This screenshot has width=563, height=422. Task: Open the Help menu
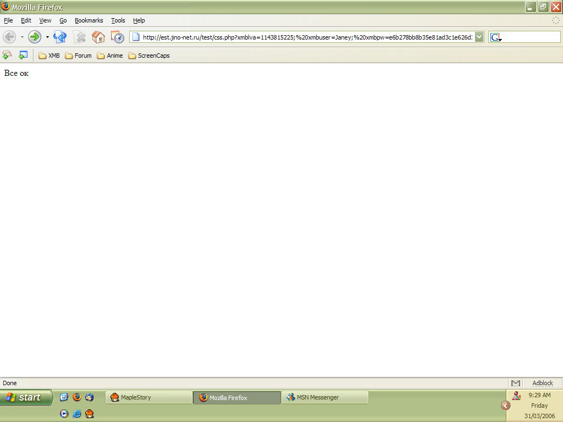point(139,20)
